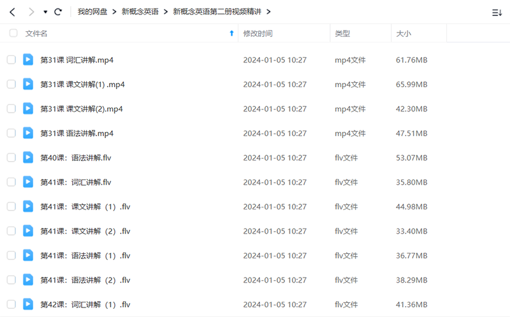This screenshot has width=510, height=317.
Task: Select file name 第31课 词汇讲解.mp4
Action: 76,60
